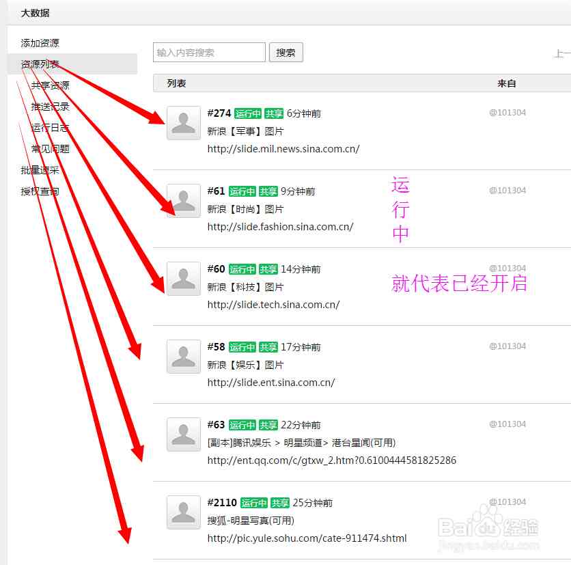Viewport: 571px width, 565px height.
Task: Click title [副本]腾讯娱乐 > 明星频道> 港台星闻(可用)
Action: coord(301,443)
